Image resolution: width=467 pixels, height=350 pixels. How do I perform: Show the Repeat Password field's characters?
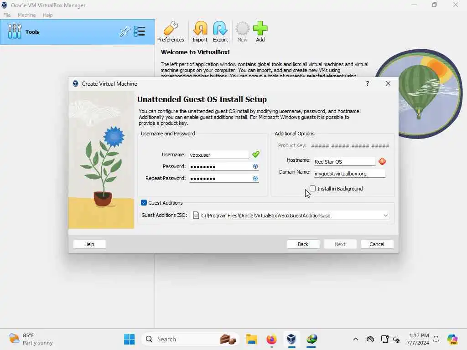[255, 179]
